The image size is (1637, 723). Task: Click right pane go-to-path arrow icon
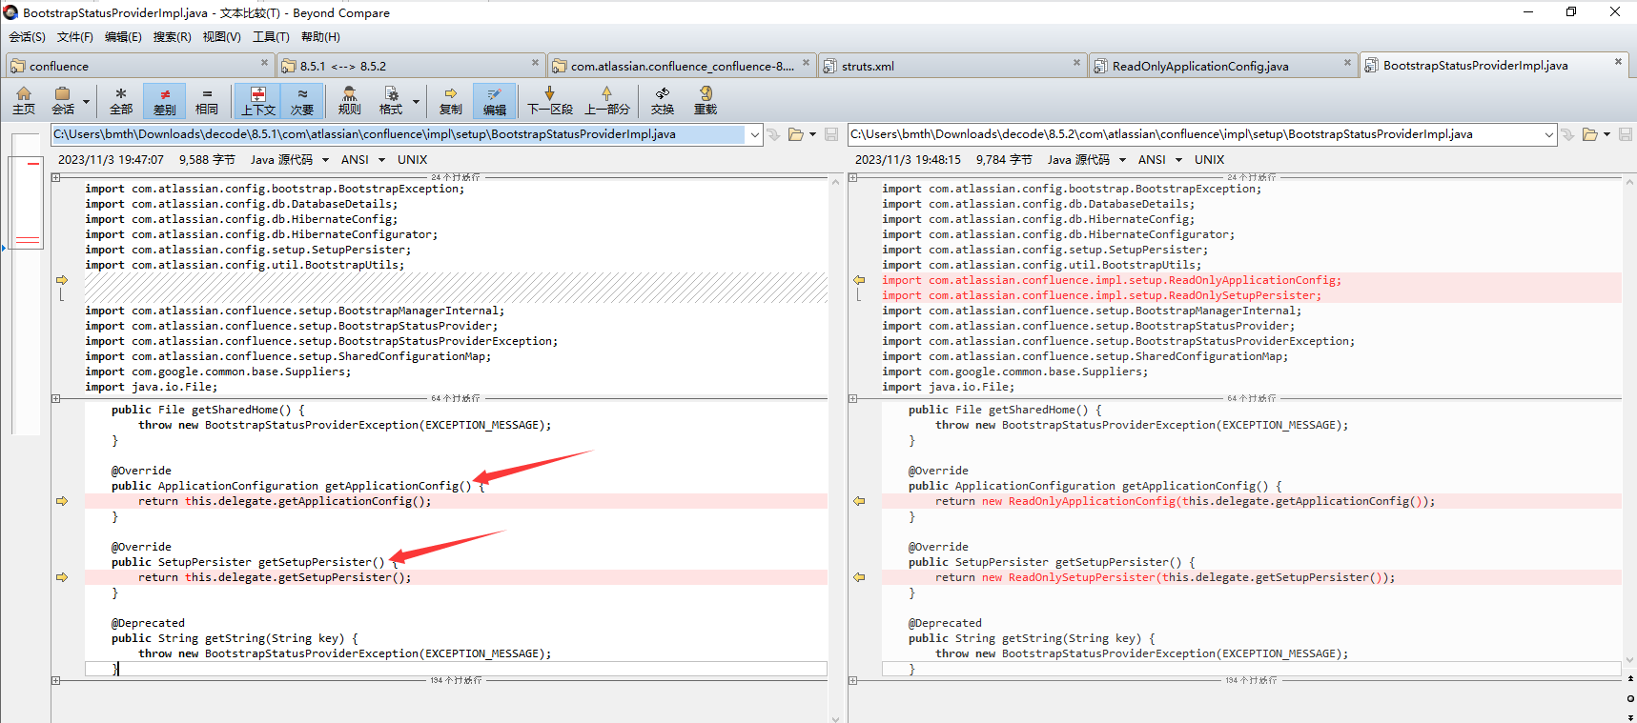[x=1568, y=134]
